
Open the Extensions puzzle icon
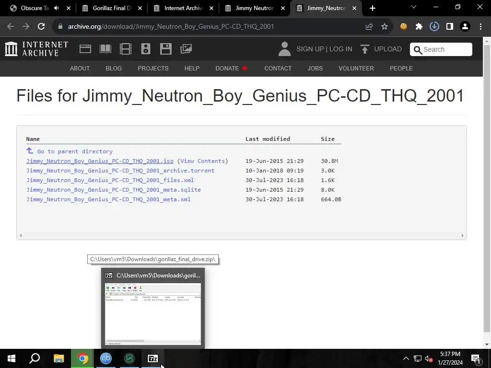click(419, 27)
